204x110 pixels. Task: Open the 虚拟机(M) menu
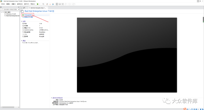[20, 4]
